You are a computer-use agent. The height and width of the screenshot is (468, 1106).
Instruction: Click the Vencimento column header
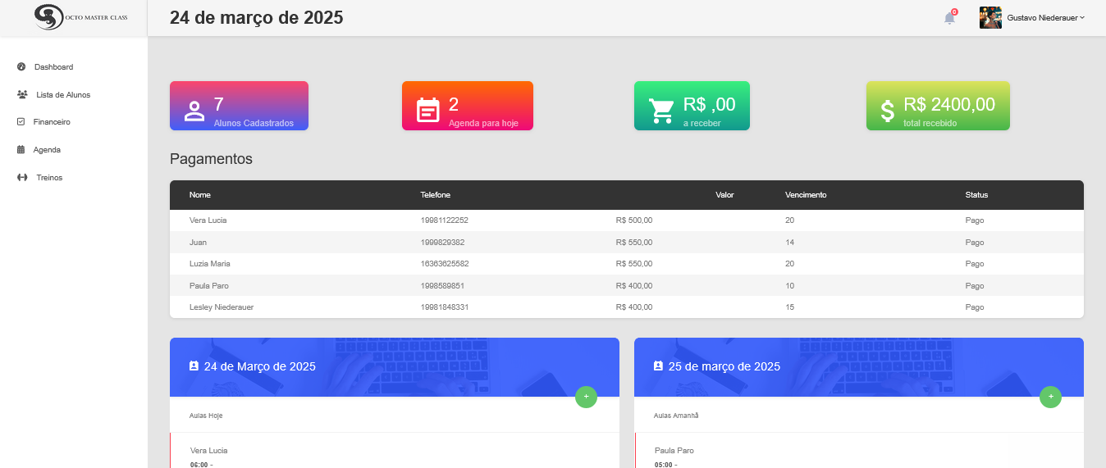point(806,195)
